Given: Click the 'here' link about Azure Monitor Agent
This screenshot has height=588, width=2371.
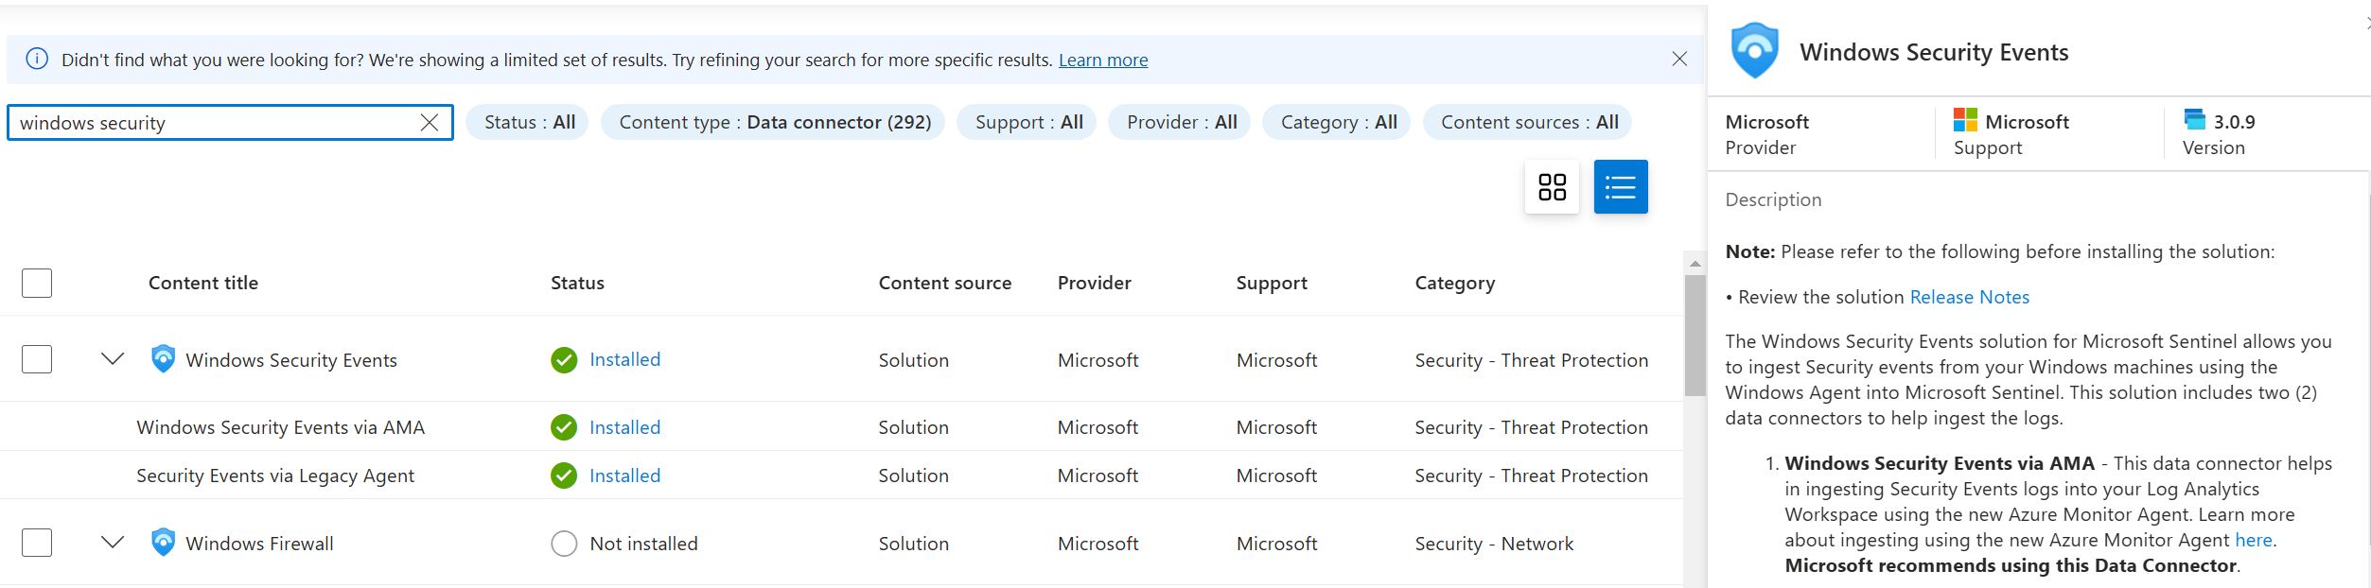Looking at the screenshot, I should coord(2254,540).
